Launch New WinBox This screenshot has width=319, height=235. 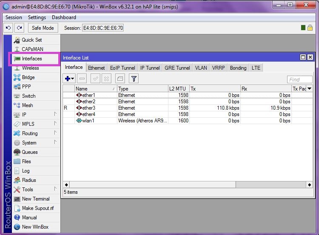tap(36, 227)
